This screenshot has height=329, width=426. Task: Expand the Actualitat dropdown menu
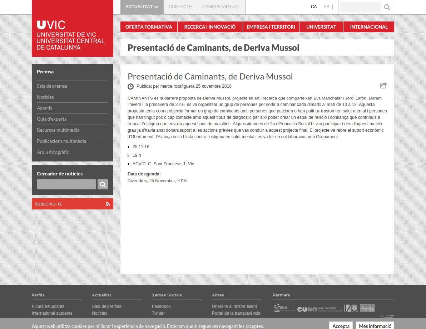142,7
